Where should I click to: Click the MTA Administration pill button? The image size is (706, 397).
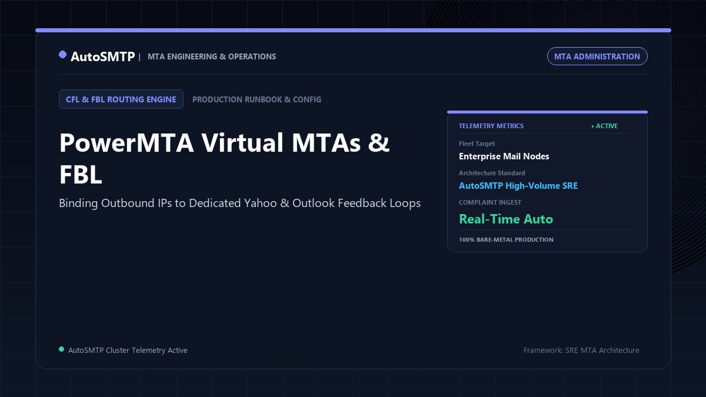tap(597, 56)
